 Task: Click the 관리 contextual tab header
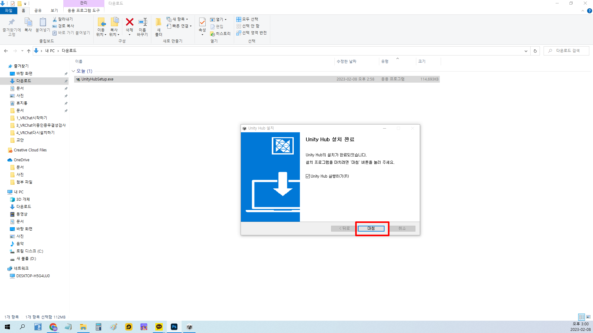tap(84, 3)
